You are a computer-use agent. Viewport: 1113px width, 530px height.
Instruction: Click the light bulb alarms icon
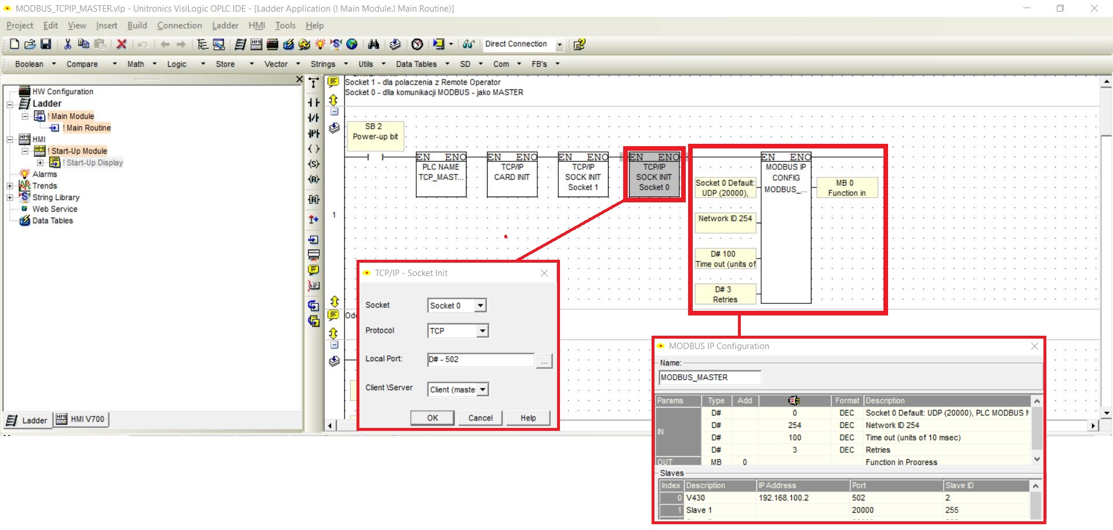[320, 44]
